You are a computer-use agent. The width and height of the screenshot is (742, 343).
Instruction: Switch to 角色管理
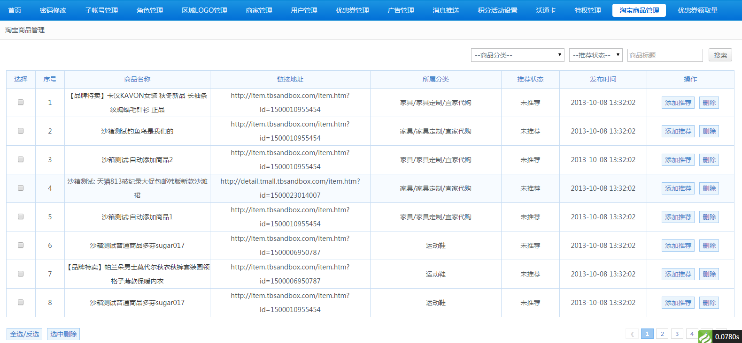150,10
